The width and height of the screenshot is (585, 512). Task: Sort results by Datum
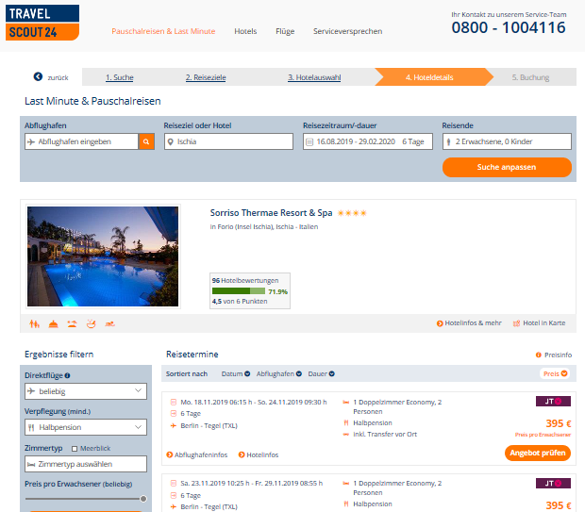coord(236,373)
